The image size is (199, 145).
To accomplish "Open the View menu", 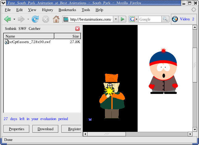I will (x=32, y=10).
